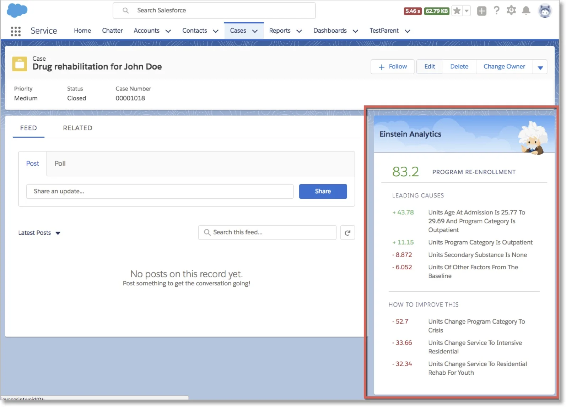Open the help question mark icon

coord(496,11)
